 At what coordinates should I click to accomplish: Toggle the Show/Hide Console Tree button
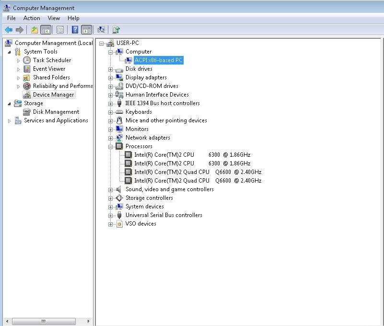pos(46,30)
